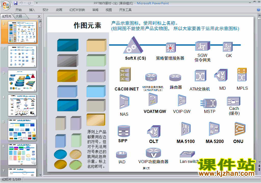Open the 幻灯片放映 ribbon tab
This screenshot has width=261, height=183.
[77, 10]
